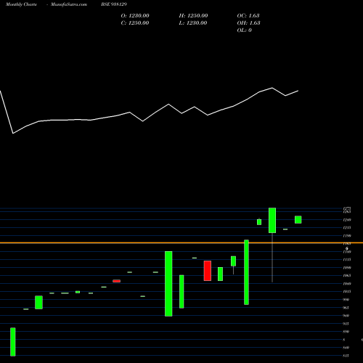Click the 1065 price axis label

347,275
